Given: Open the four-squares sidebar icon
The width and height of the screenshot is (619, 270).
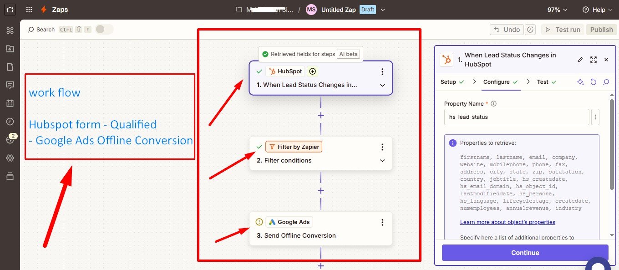Looking at the screenshot, I should [10, 31].
